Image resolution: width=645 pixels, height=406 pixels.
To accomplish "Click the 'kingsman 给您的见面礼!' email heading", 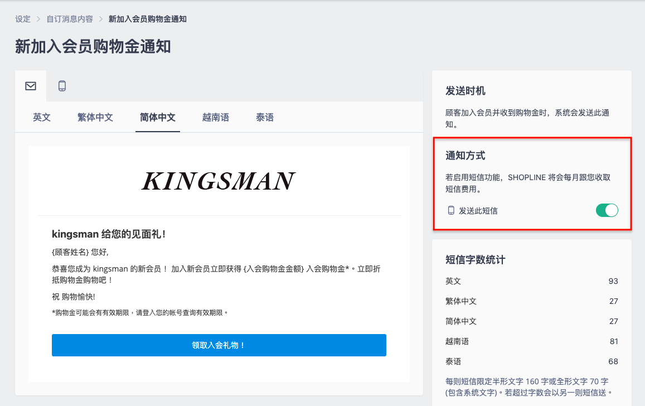I will coord(109,234).
